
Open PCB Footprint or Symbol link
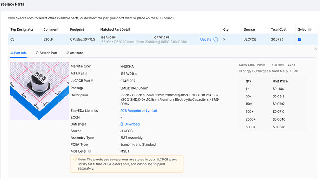click(x=139, y=111)
